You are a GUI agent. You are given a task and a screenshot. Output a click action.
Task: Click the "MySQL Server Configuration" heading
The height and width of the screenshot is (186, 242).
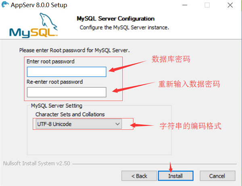pyautogui.click(x=115, y=19)
